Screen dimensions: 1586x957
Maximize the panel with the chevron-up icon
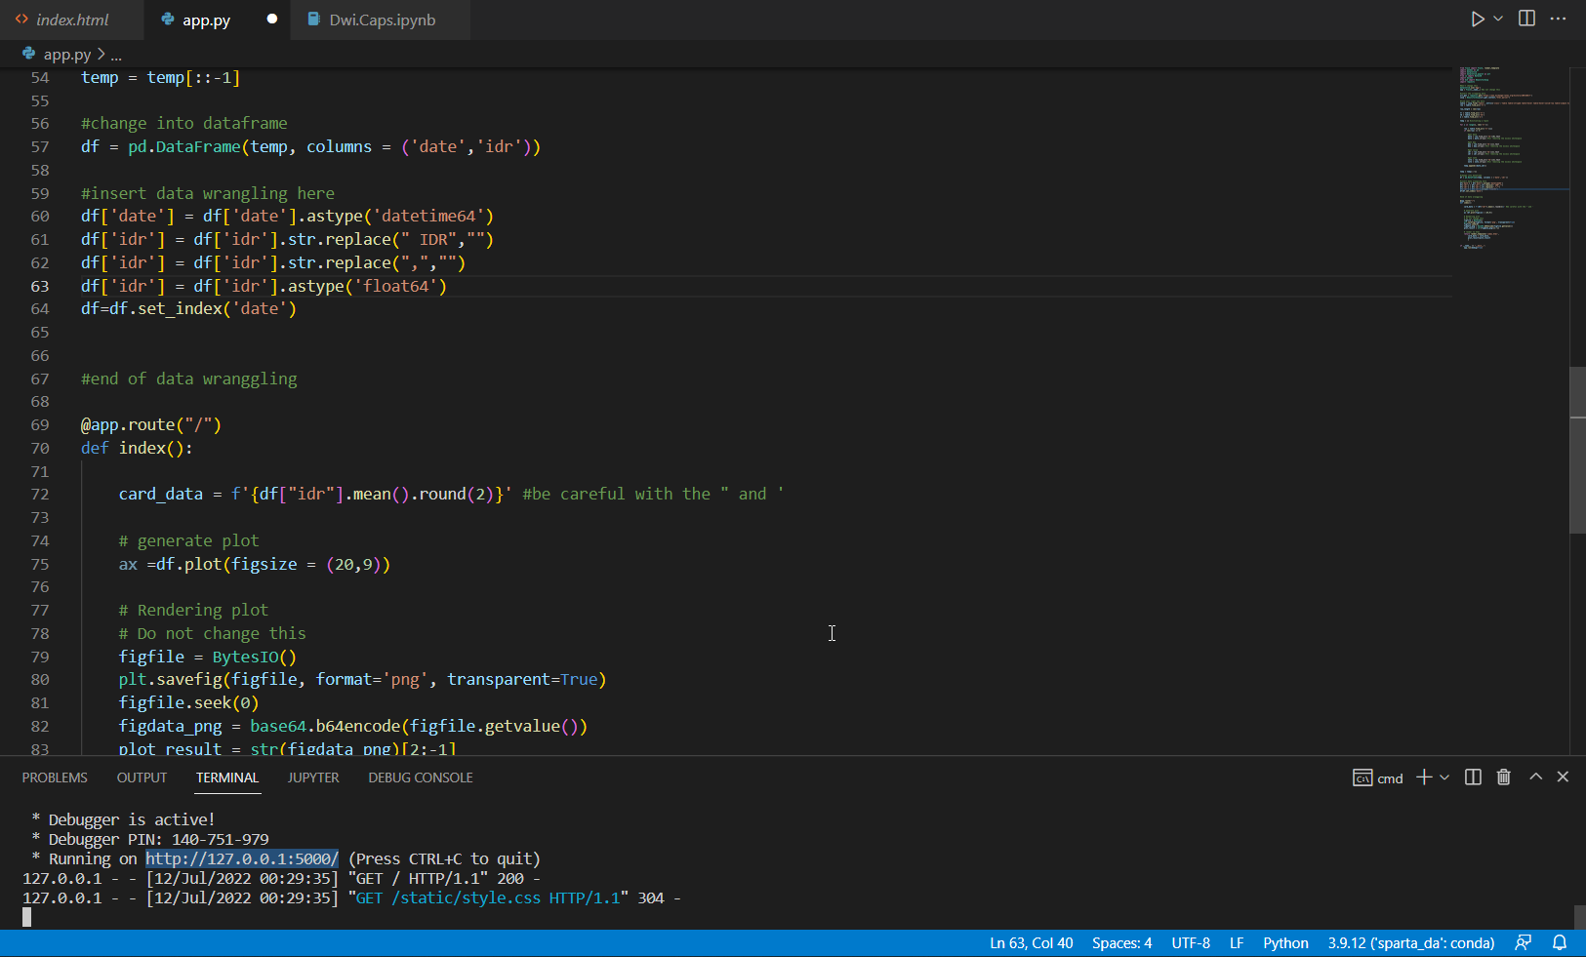[x=1535, y=777]
